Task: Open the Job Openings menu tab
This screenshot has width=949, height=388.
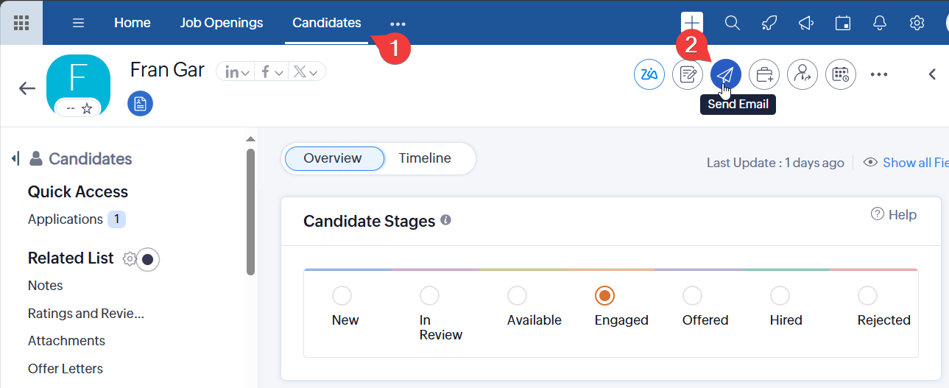Action: [221, 23]
